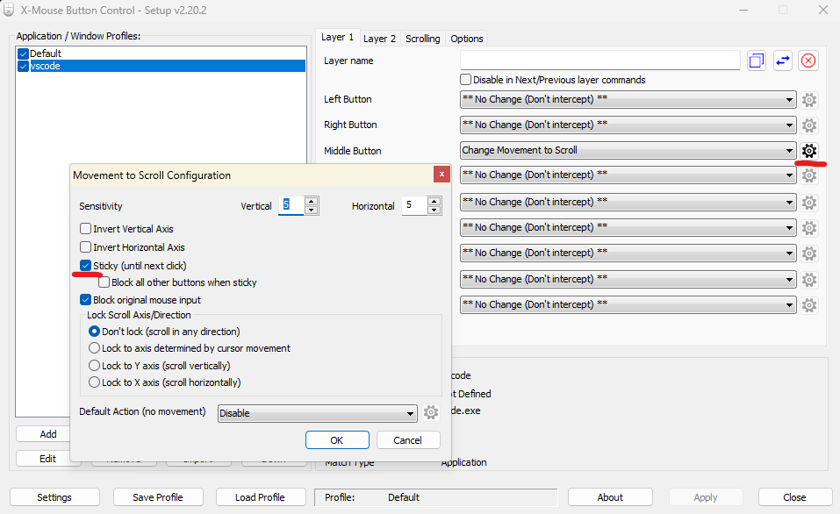The height and width of the screenshot is (514, 840).
Task: Check Block all other buttons when sticky
Action: tap(103, 282)
